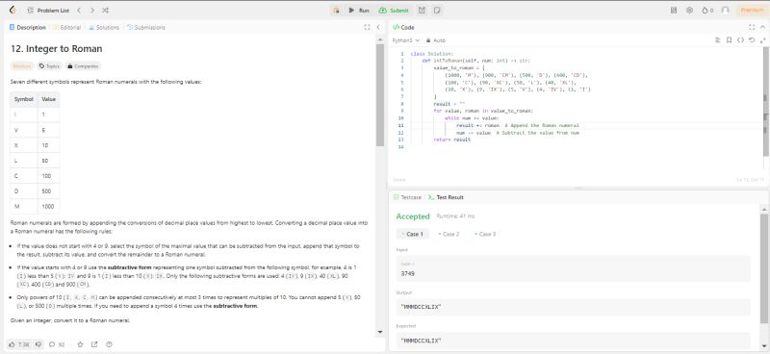Click the Medium difficulty badge

22,65
